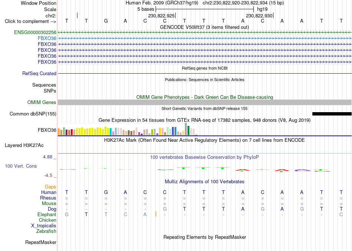Viewport: 352px width, 251px height.
Task: Open the light-blue FBXO36 transcript label
Action: coord(47,39)
